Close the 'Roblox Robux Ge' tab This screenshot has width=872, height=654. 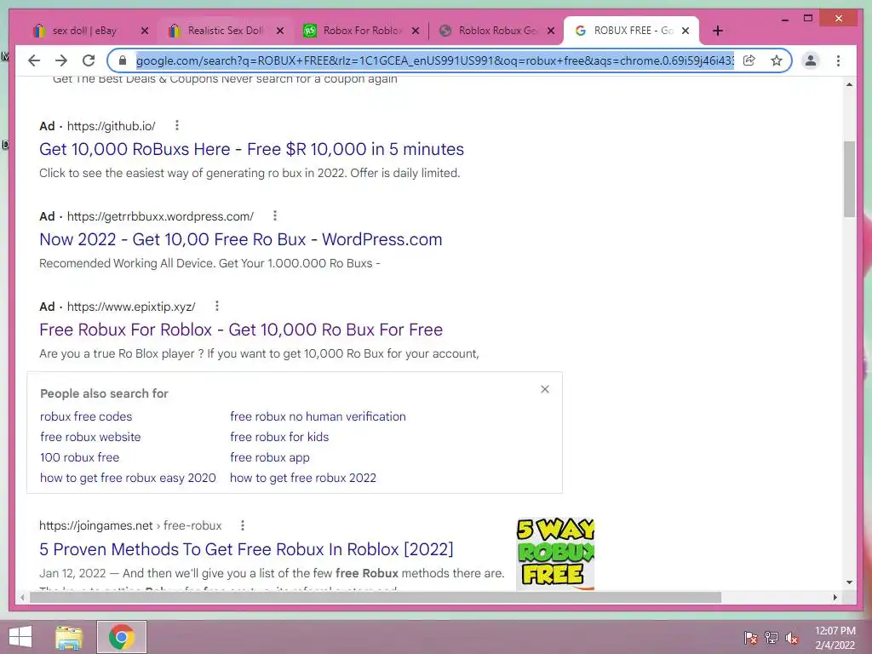(x=551, y=31)
